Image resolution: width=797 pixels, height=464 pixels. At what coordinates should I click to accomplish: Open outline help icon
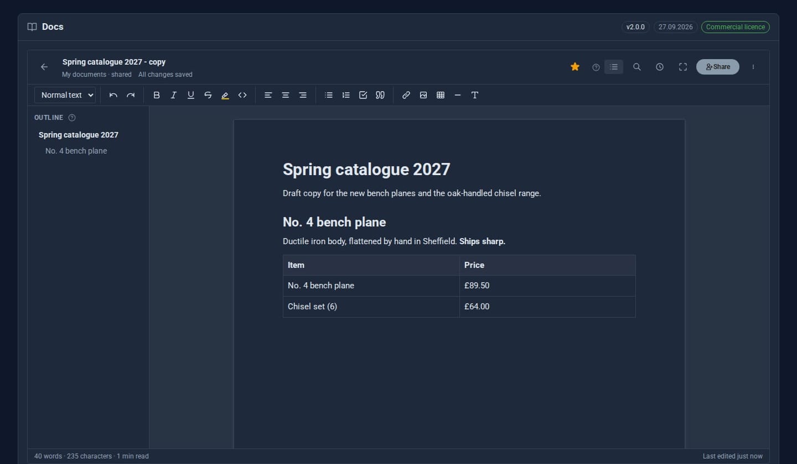pyautogui.click(x=72, y=118)
